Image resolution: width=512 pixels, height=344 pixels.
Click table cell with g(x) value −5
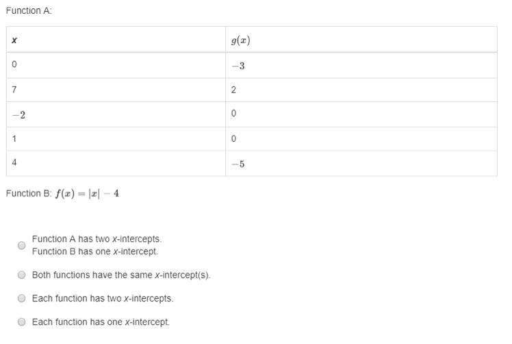point(361,164)
